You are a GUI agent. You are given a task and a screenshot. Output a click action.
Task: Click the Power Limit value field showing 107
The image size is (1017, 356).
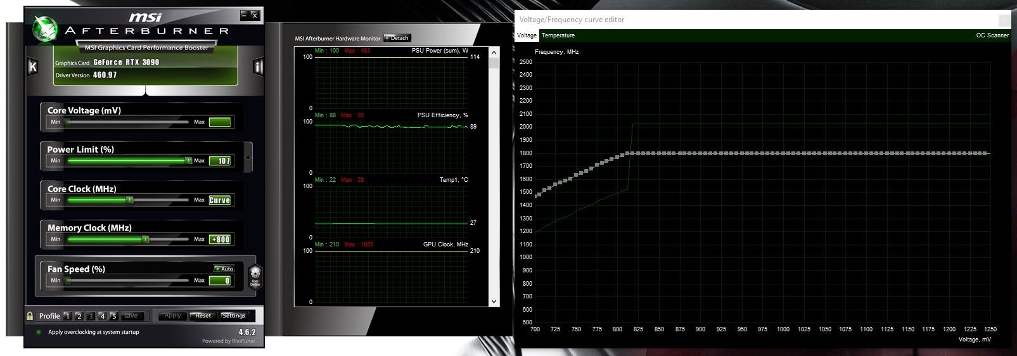[x=220, y=161]
